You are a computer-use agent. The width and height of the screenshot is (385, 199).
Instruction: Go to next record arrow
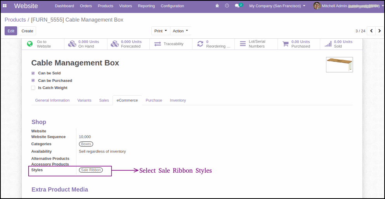[x=380, y=31]
